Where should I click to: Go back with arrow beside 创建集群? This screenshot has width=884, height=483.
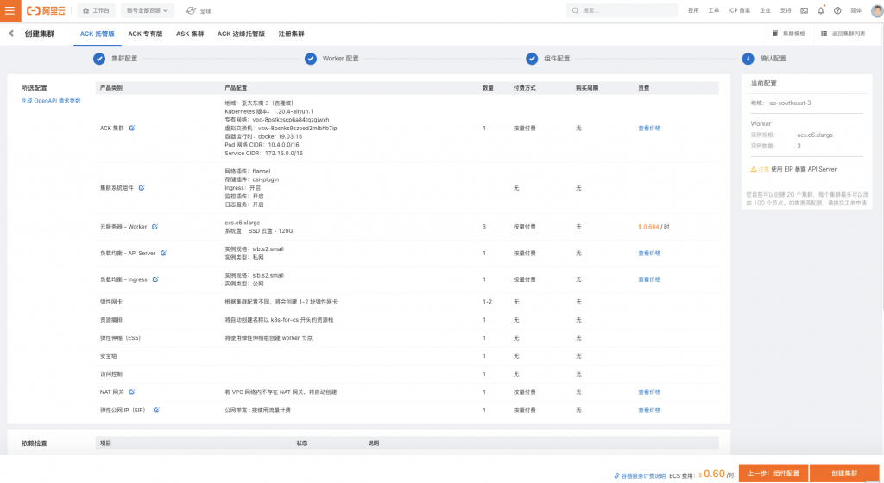[11, 34]
